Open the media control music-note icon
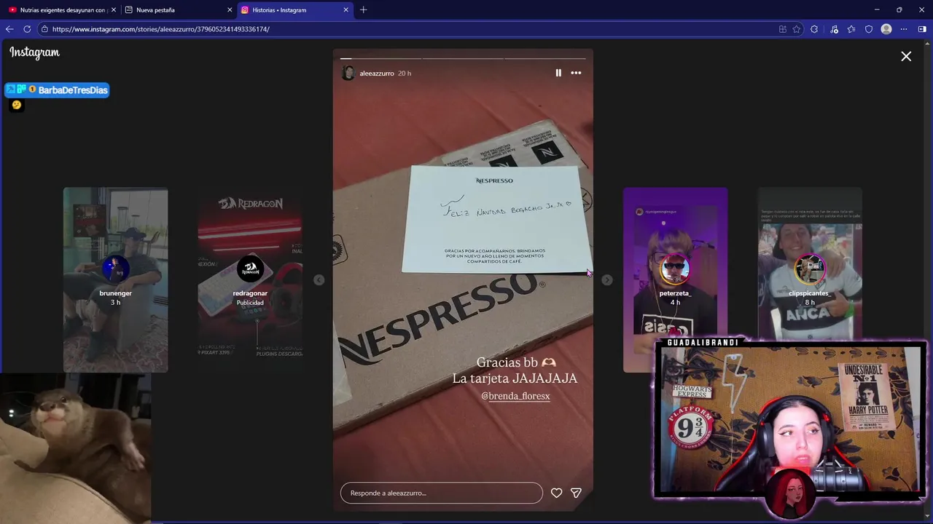Screen dimensions: 933x524 [834, 29]
